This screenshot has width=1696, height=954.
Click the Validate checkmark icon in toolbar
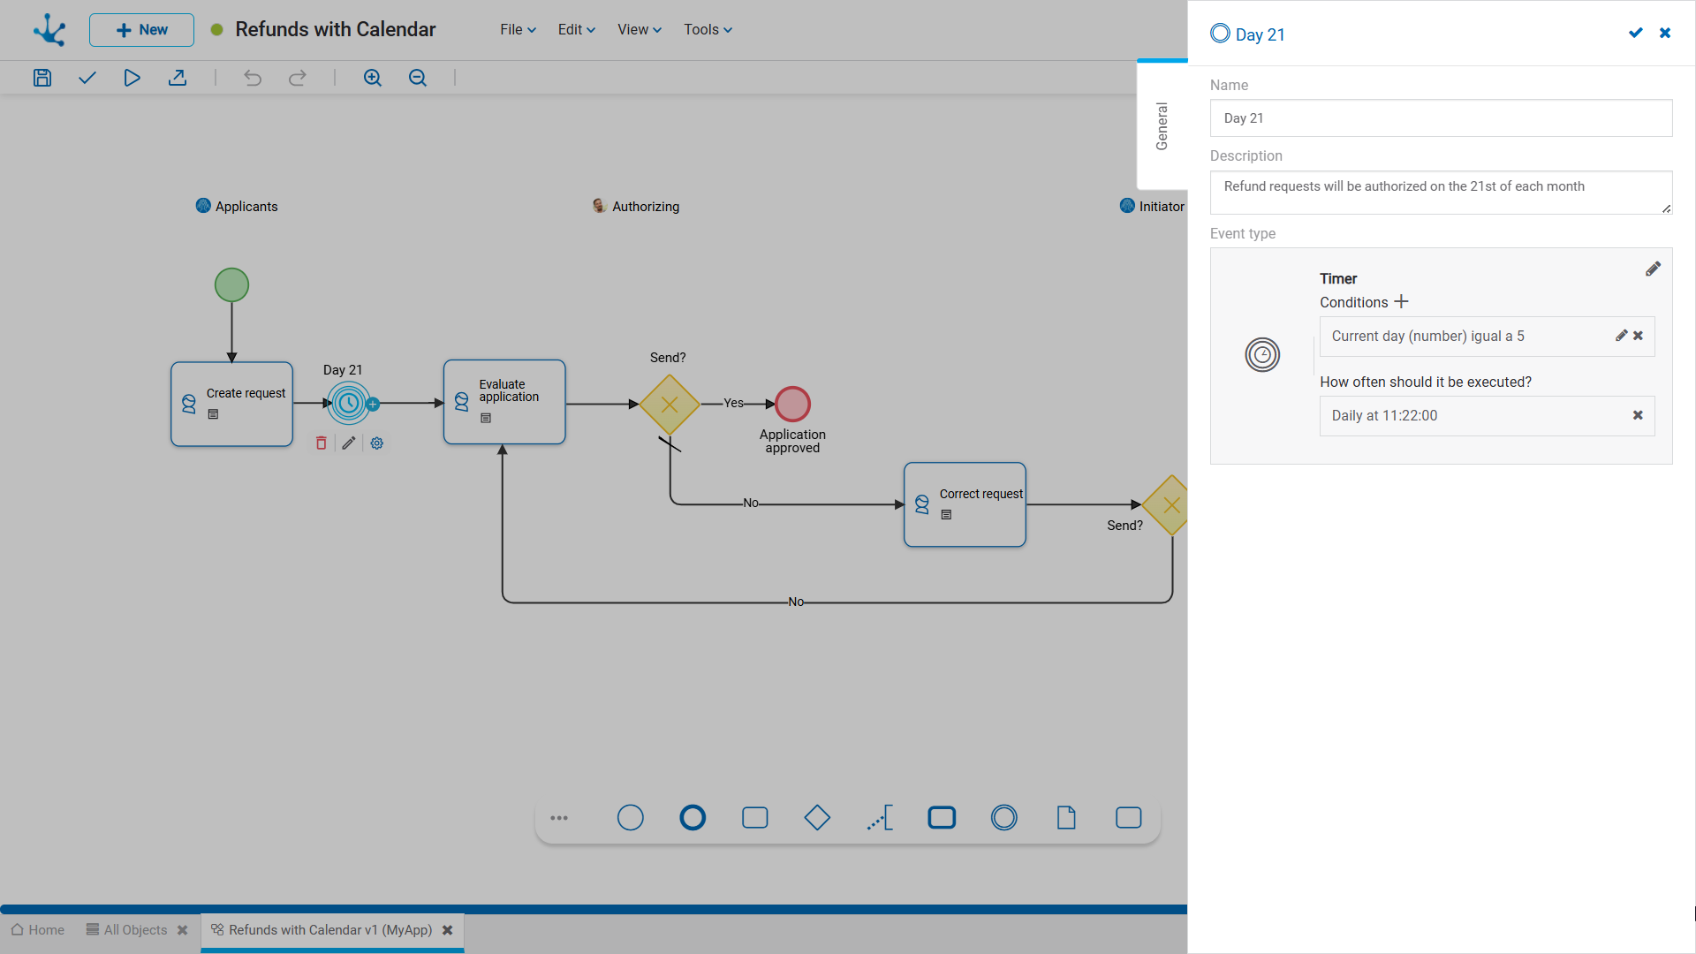[x=87, y=78]
